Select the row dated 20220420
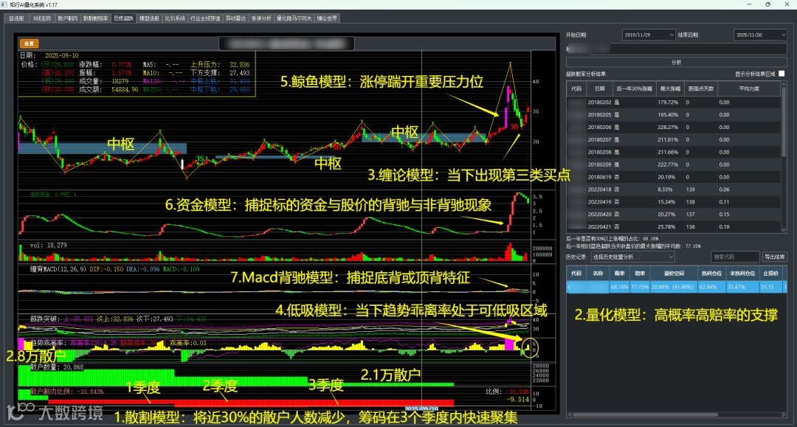This screenshot has width=797, height=427. point(674,215)
